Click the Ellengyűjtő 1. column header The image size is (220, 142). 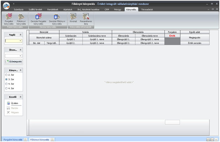tap(124, 39)
